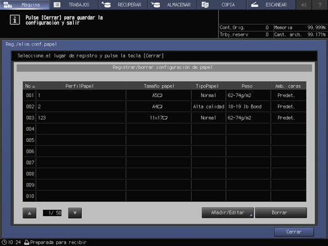This screenshot has width=328, height=246.
Task: Go to the ALMACENAR tab
Action: click(173, 4)
